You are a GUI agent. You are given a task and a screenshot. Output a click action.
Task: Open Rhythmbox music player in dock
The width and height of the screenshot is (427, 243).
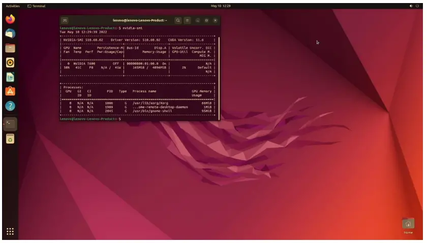coord(10,62)
